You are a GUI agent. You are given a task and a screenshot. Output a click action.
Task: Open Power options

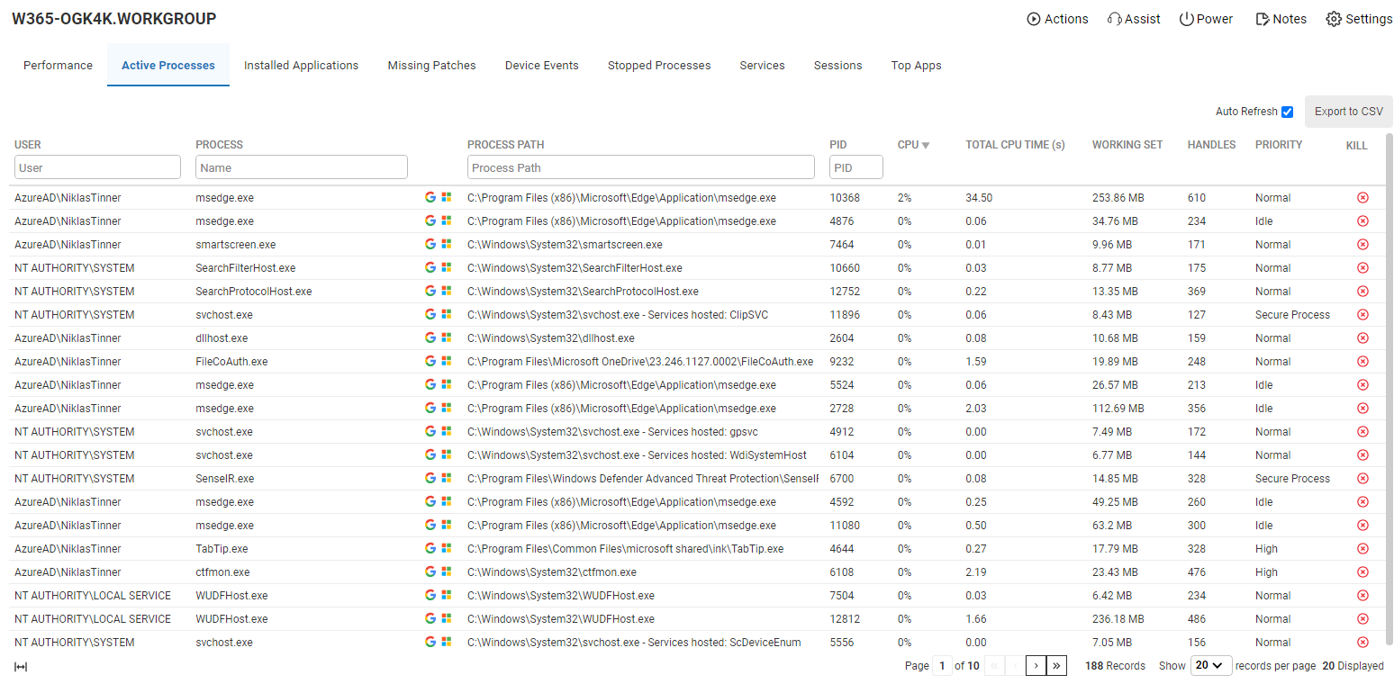tap(1206, 19)
